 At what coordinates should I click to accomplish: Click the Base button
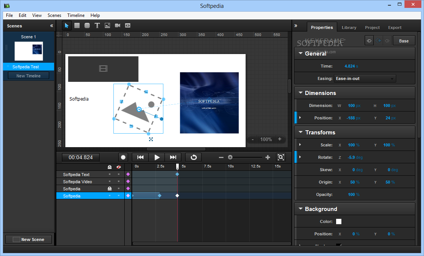[x=404, y=41]
